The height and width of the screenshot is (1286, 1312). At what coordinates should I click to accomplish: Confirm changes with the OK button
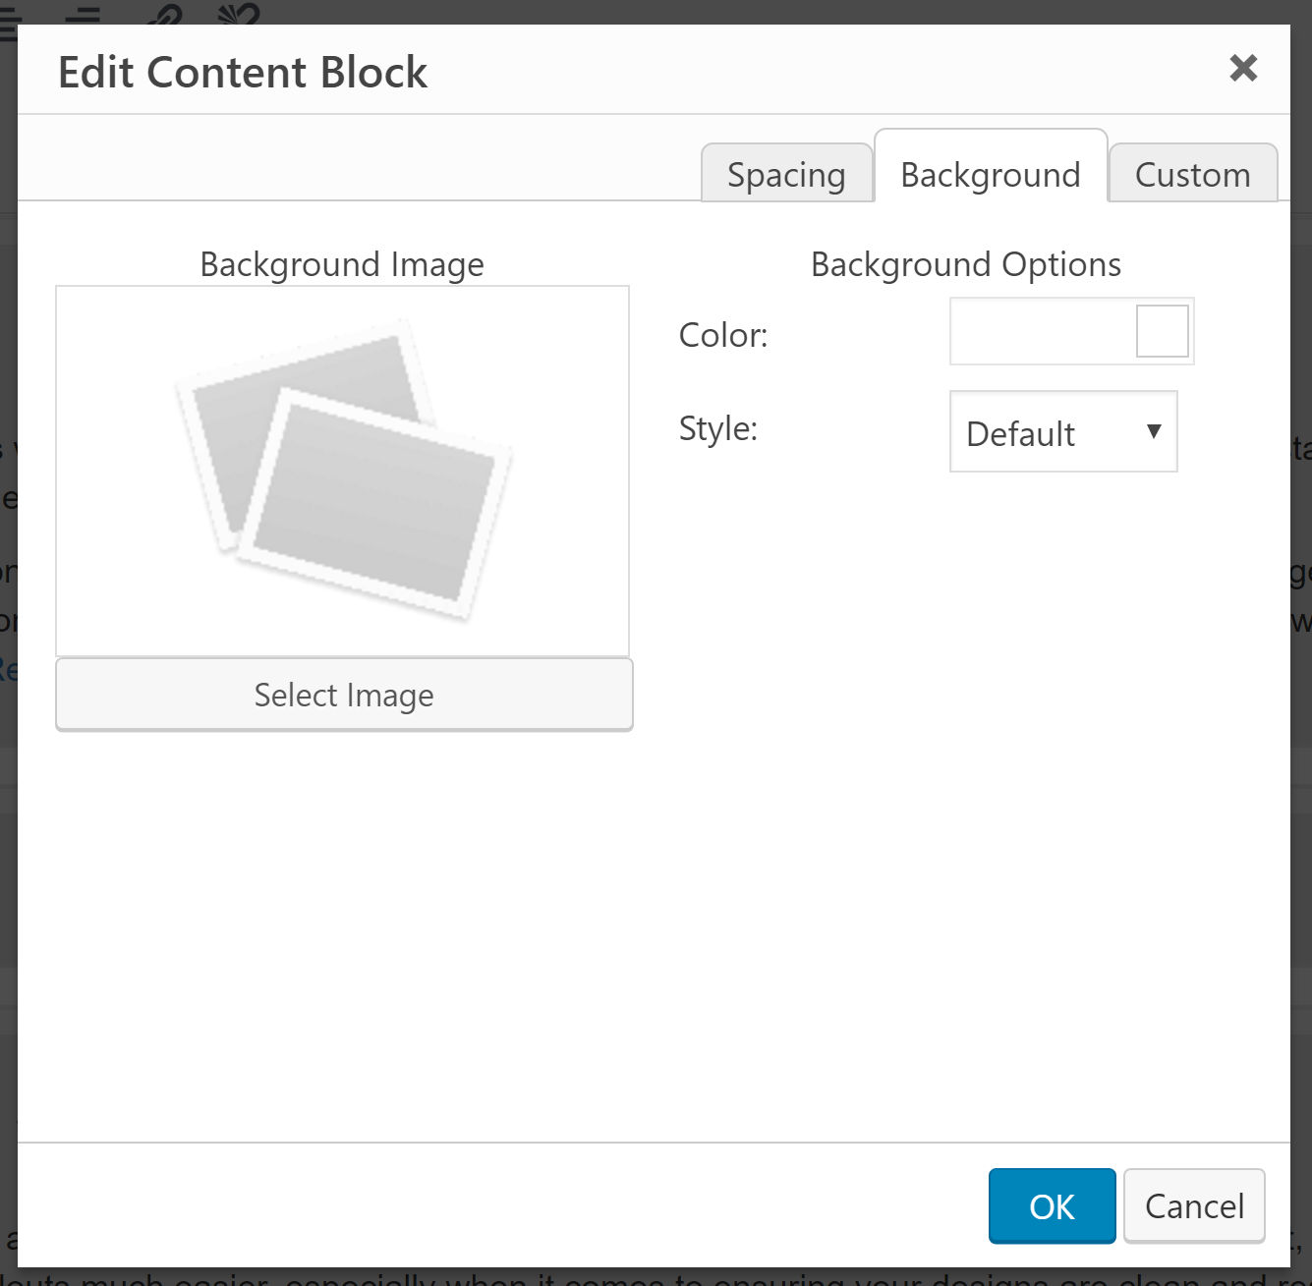point(1052,1206)
